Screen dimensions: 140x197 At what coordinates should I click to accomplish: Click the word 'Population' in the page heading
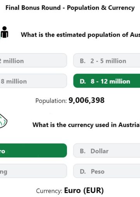(x=83, y=8)
